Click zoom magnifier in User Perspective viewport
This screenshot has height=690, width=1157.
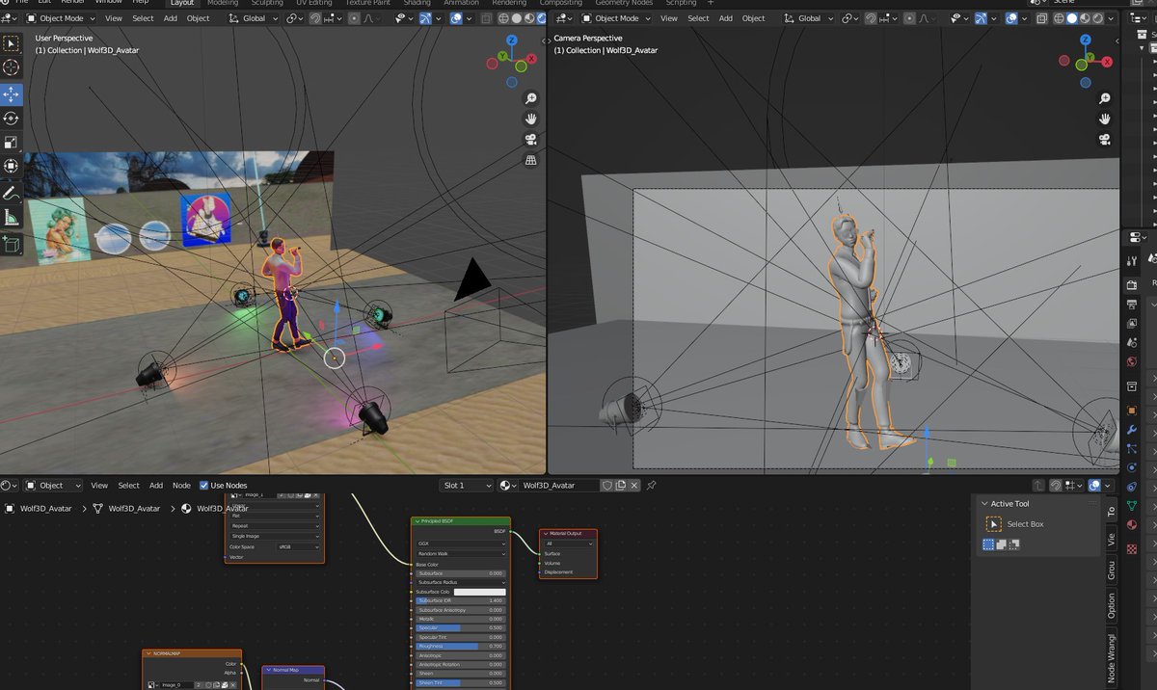click(531, 98)
